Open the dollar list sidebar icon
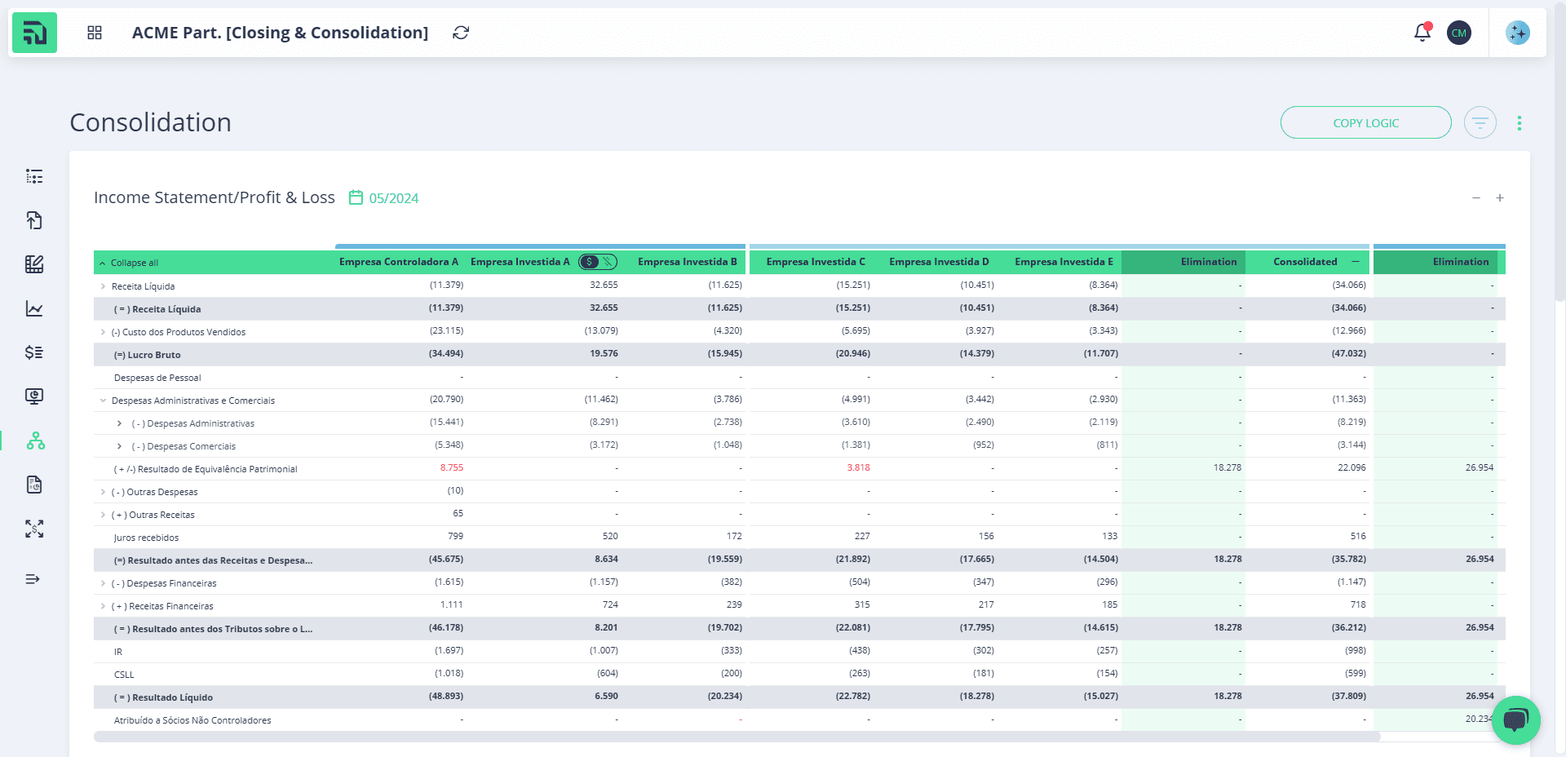 coord(34,352)
